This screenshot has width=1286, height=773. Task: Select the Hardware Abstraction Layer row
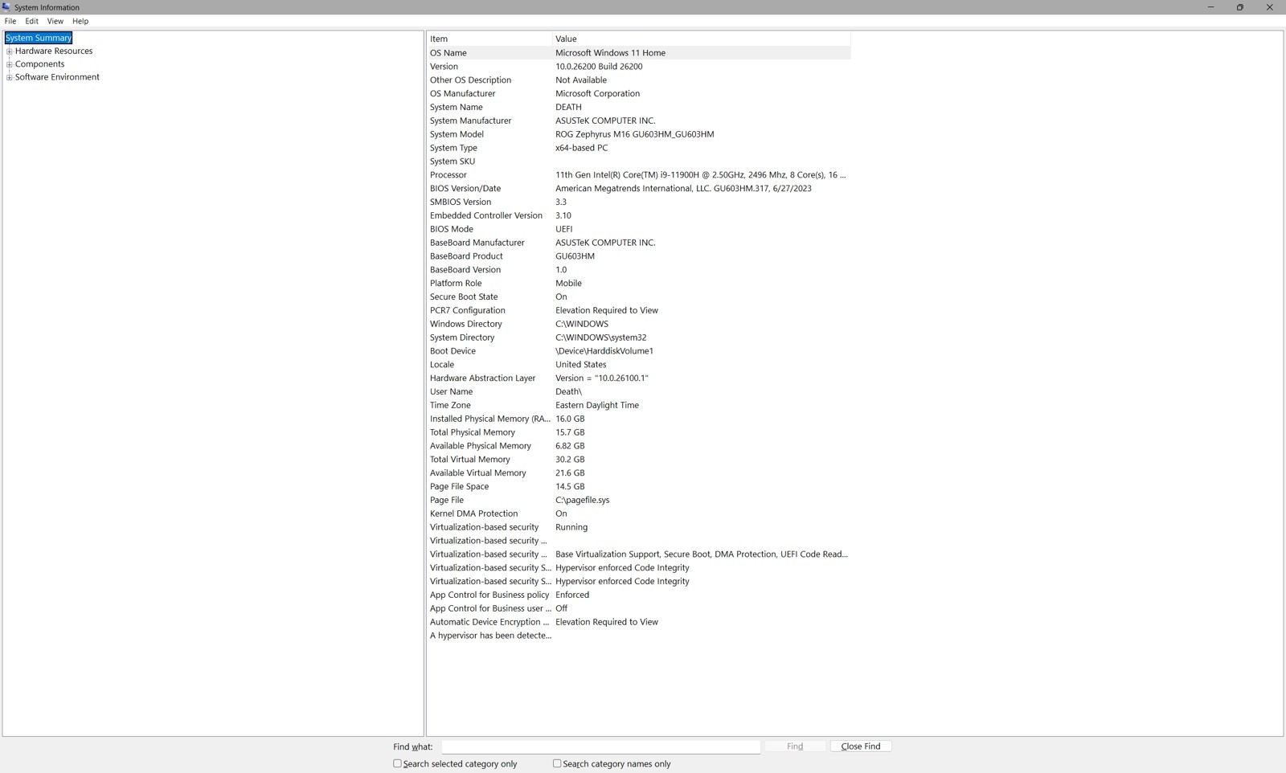coord(638,378)
